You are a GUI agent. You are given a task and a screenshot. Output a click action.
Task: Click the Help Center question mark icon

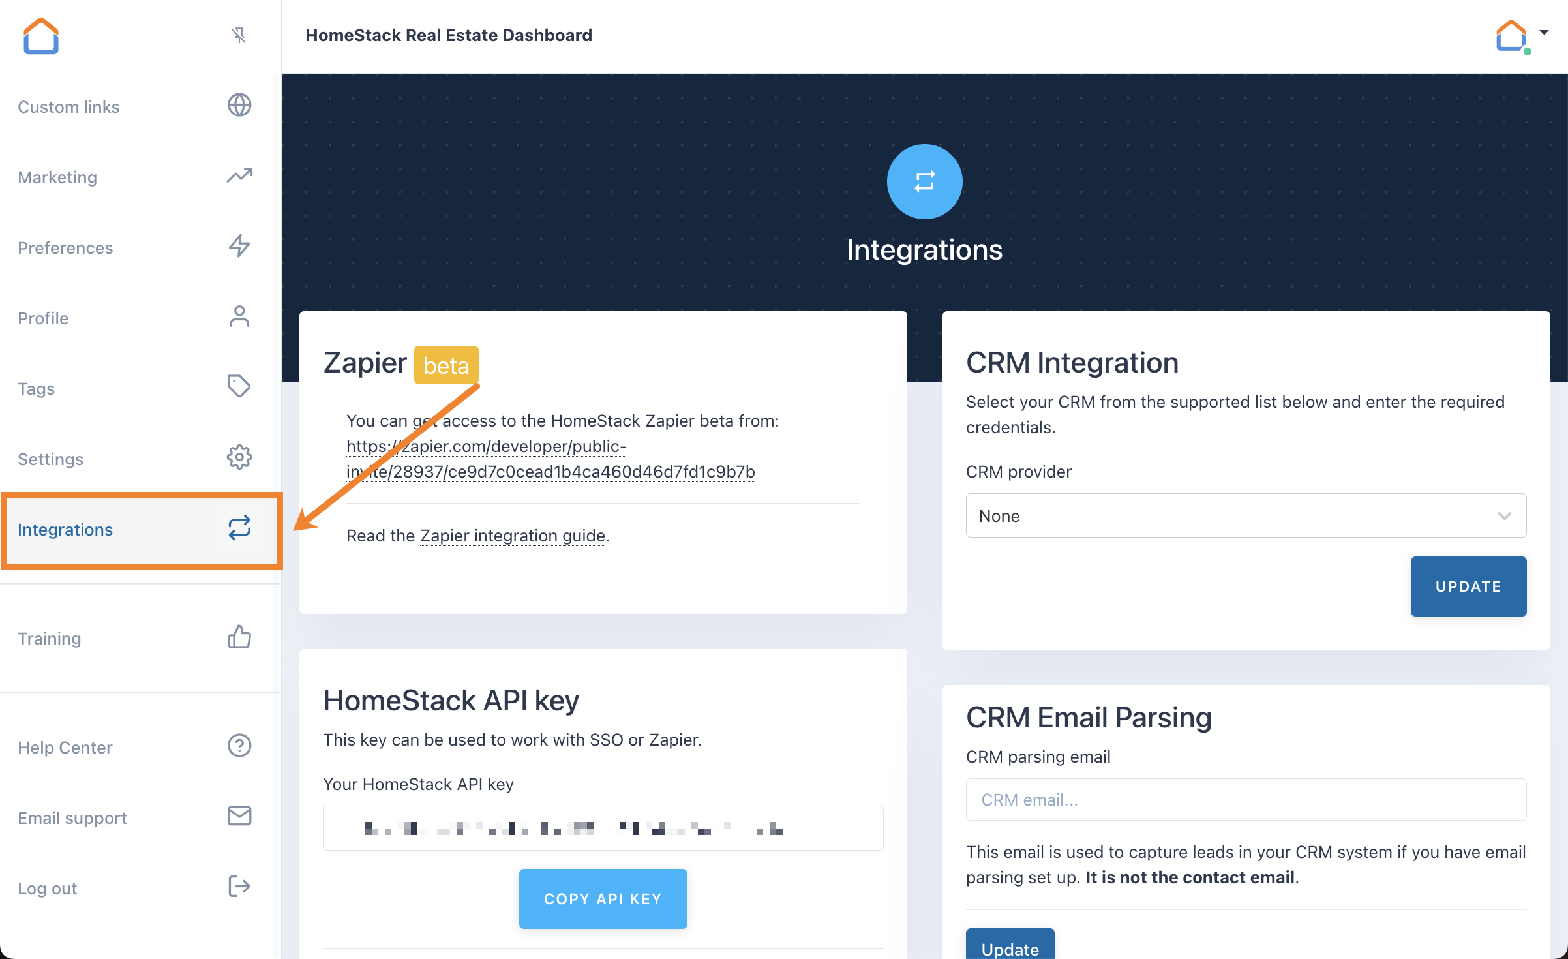click(x=239, y=746)
